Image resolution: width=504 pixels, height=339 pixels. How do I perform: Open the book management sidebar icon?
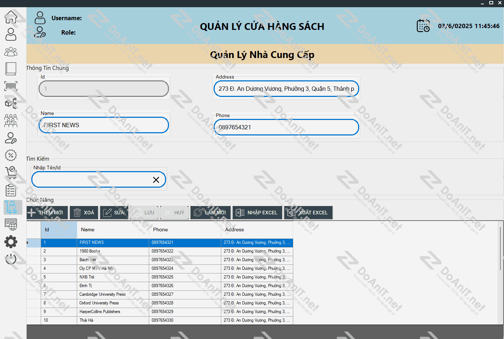click(11, 68)
